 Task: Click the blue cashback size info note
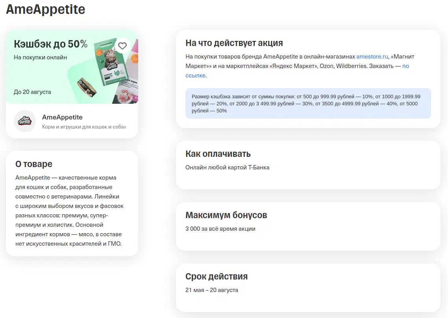[x=308, y=103]
